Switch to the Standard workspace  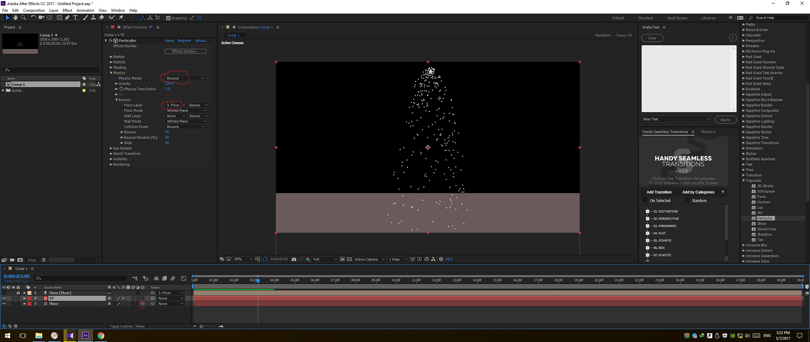(x=645, y=18)
